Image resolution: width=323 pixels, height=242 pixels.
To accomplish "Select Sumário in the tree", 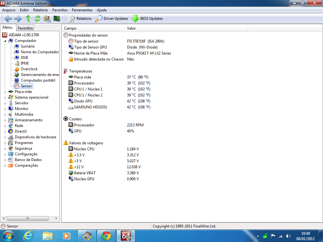I will 28,46.
